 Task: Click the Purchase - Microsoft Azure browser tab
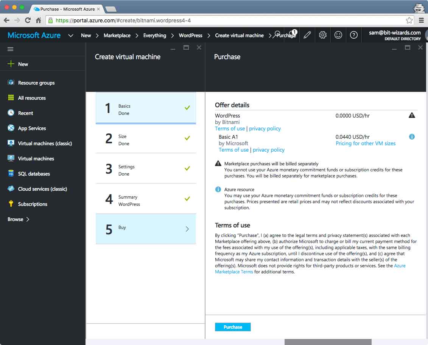[x=67, y=9]
